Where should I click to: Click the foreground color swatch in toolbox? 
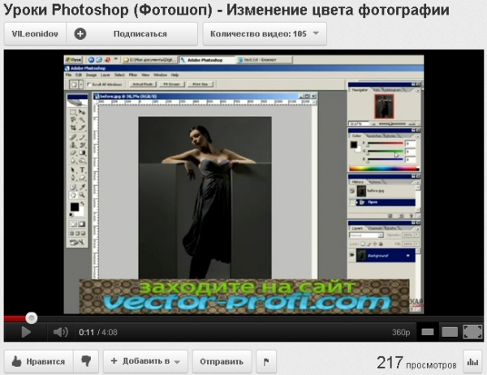(x=75, y=207)
